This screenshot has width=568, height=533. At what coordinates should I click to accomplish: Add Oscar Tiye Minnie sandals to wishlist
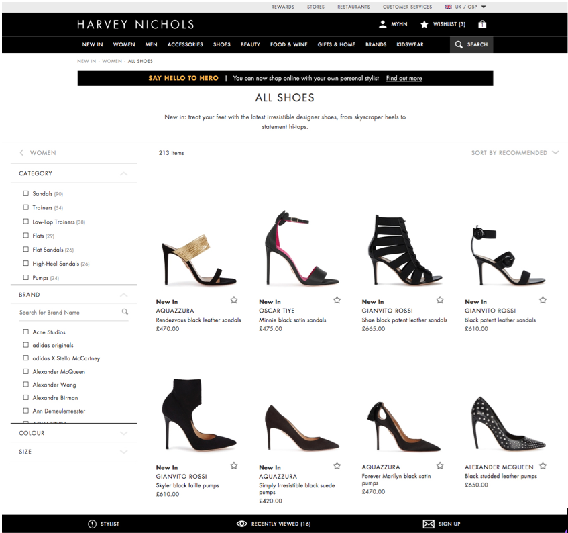[x=337, y=300]
